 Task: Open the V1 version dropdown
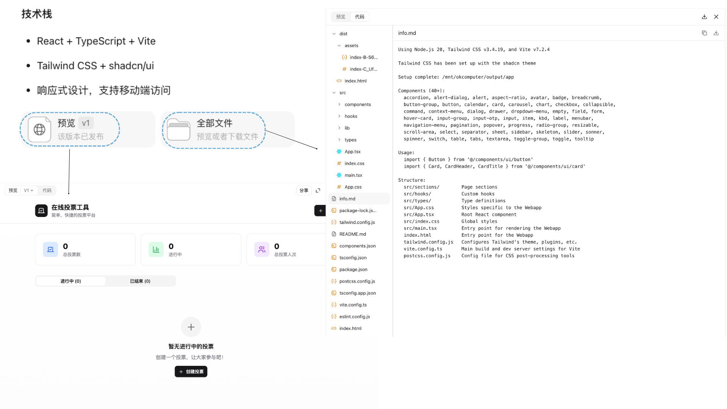pos(28,190)
